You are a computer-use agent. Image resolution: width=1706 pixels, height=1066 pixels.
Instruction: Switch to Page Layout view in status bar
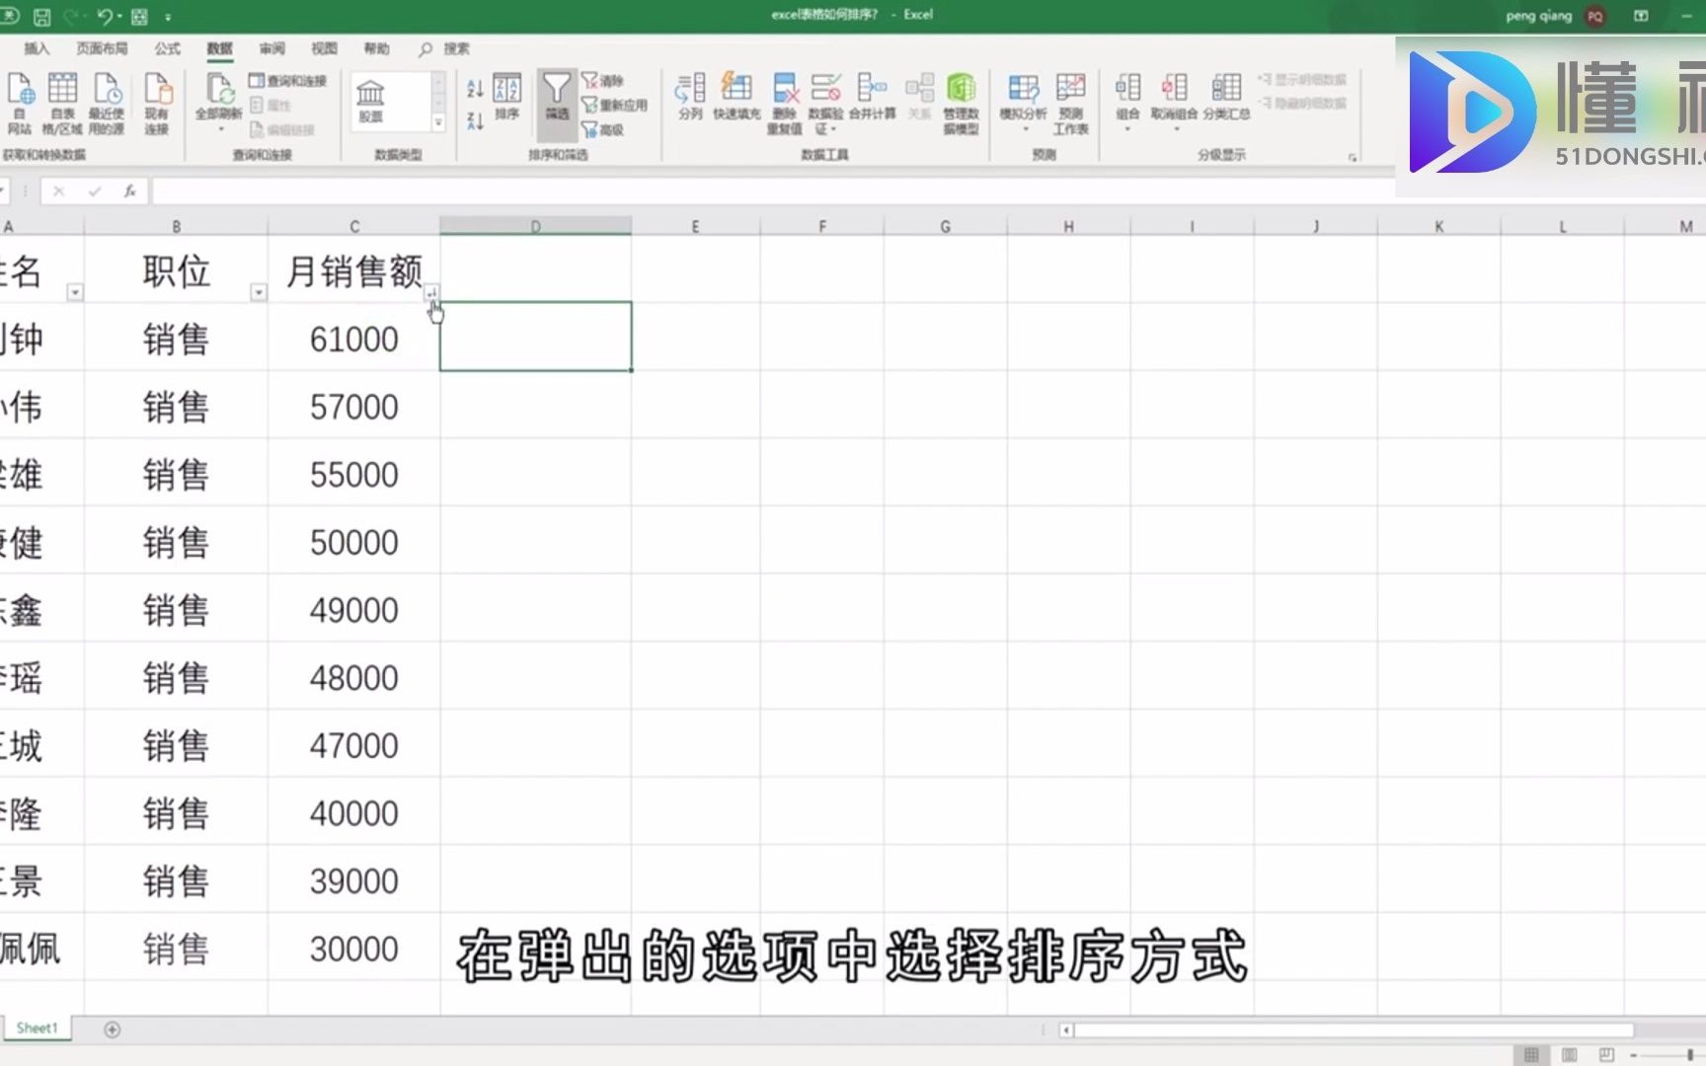pyautogui.click(x=1569, y=1055)
